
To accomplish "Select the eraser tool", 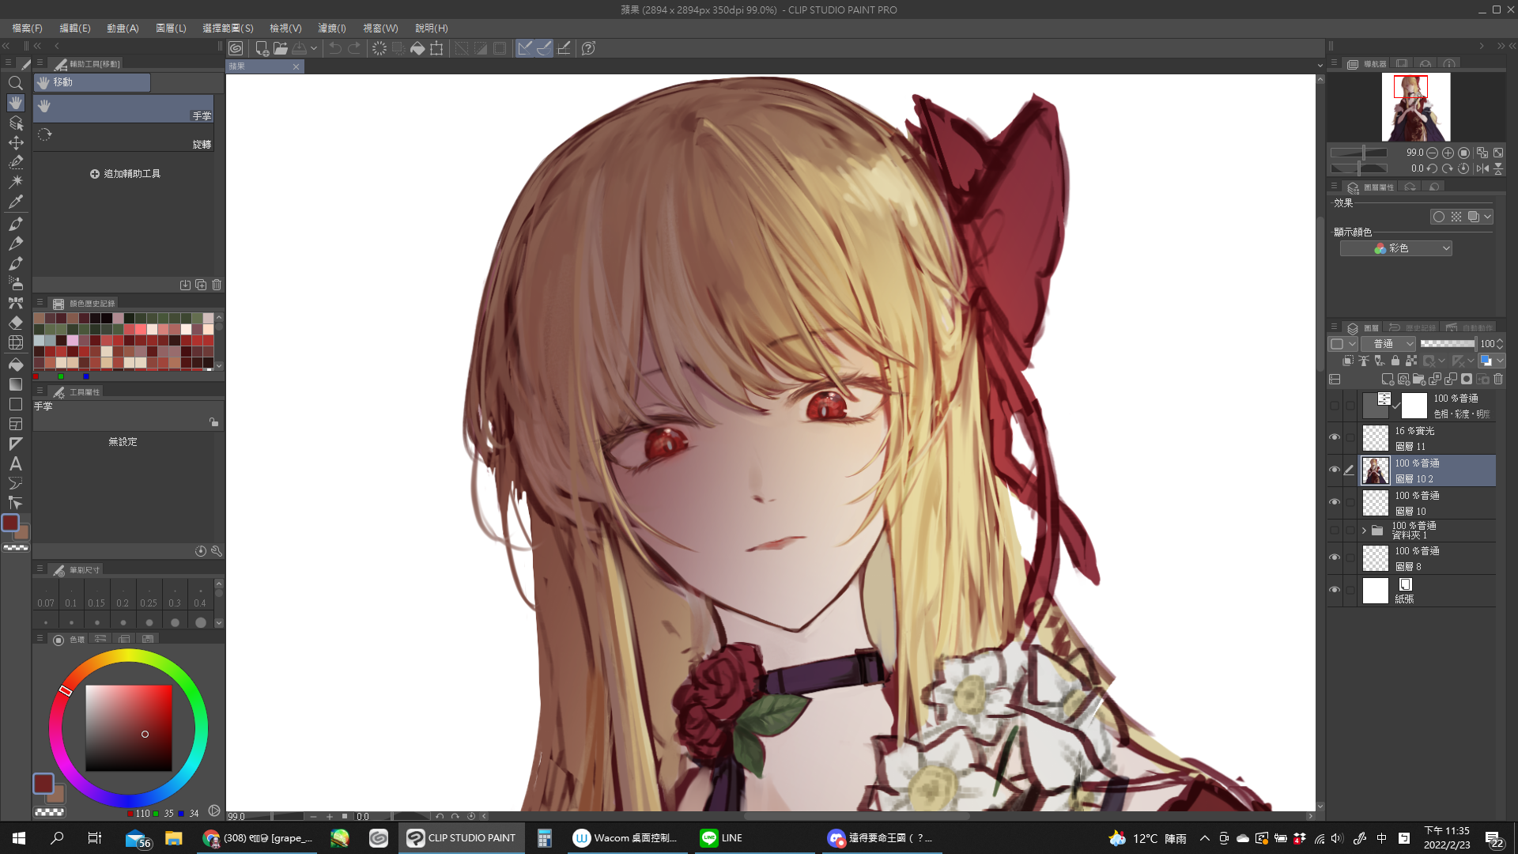I will coord(15,323).
